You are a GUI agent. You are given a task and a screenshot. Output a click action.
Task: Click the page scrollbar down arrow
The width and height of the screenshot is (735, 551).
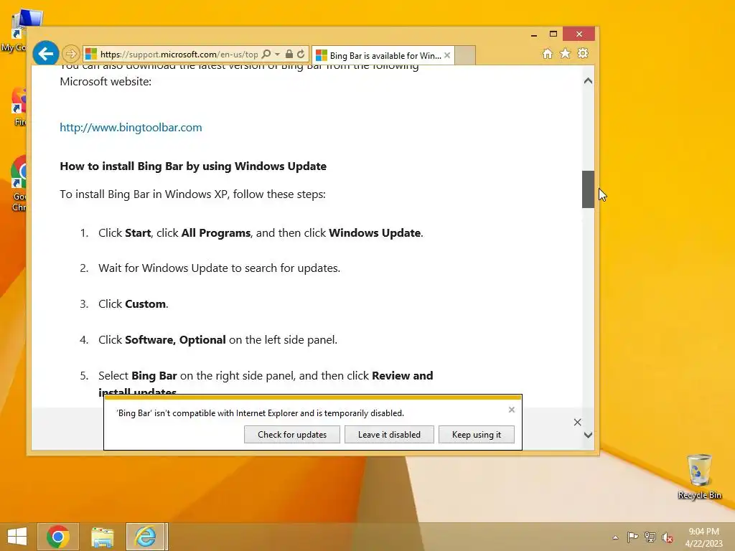tap(588, 435)
